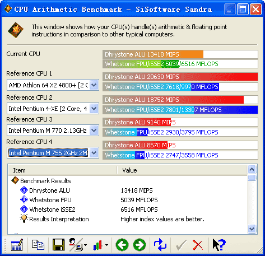Viewport: 265px width, 256px height.
Task: Go forward with green right arrow
Action: (x=140, y=245)
